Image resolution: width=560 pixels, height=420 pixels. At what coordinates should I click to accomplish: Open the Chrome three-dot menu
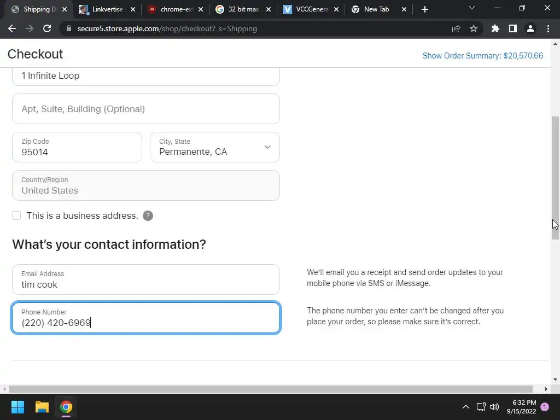tap(548, 28)
